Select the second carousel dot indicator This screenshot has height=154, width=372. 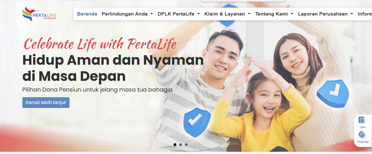pos(181,145)
